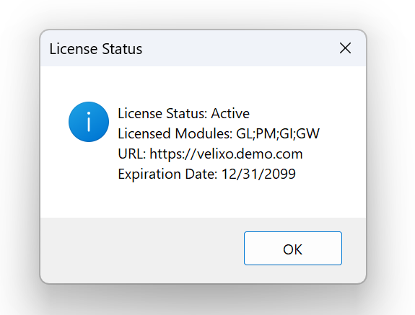Click the 12/31/2099 expiration date value

[x=258, y=174]
